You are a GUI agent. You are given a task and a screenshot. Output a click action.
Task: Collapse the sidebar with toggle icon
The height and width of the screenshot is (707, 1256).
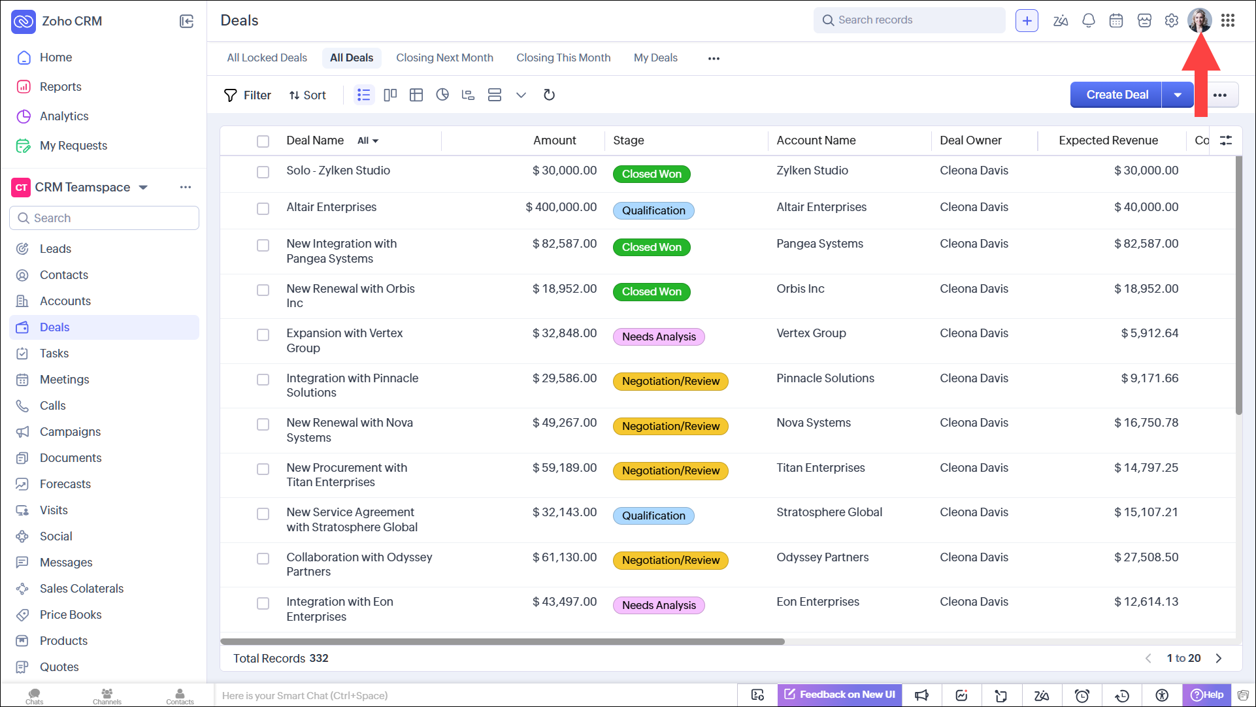point(186,21)
